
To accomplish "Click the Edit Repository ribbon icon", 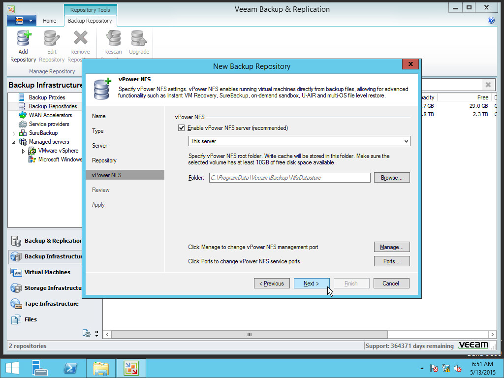I will pos(51,38).
